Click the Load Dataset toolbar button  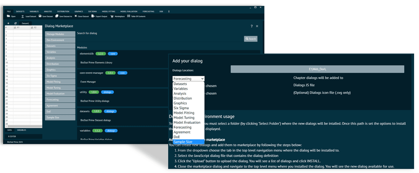pyautogui.click(x=28, y=16)
